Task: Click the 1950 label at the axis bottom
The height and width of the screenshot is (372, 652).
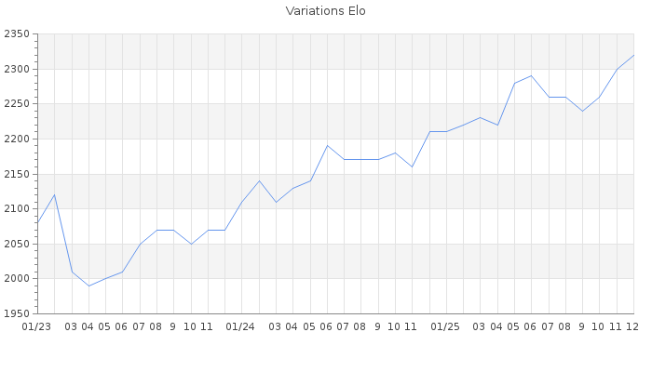Action: pyautogui.click(x=17, y=313)
